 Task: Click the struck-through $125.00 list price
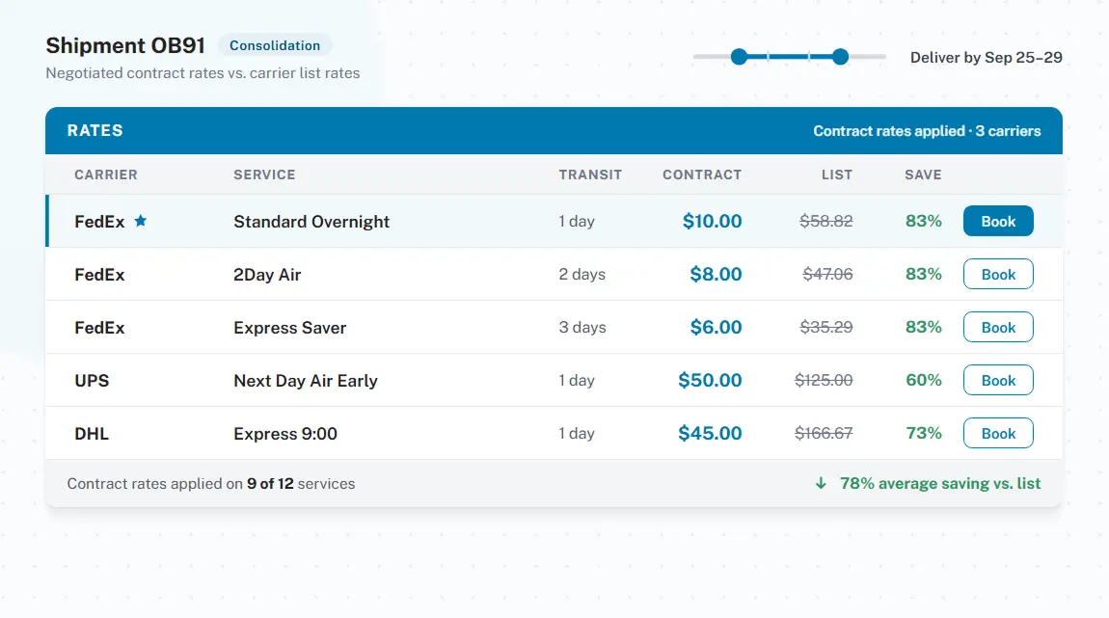click(824, 381)
